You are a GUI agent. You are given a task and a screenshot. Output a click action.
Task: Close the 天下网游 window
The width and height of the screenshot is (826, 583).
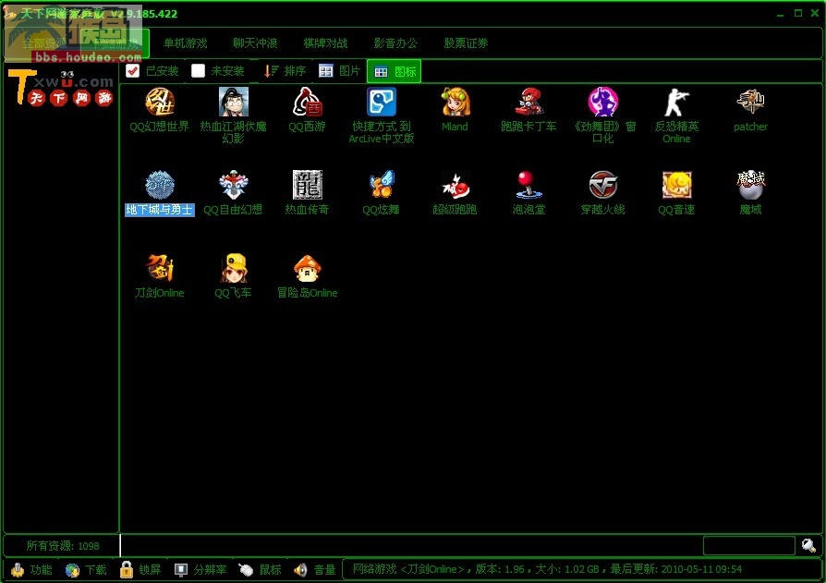[x=814, y=13]
